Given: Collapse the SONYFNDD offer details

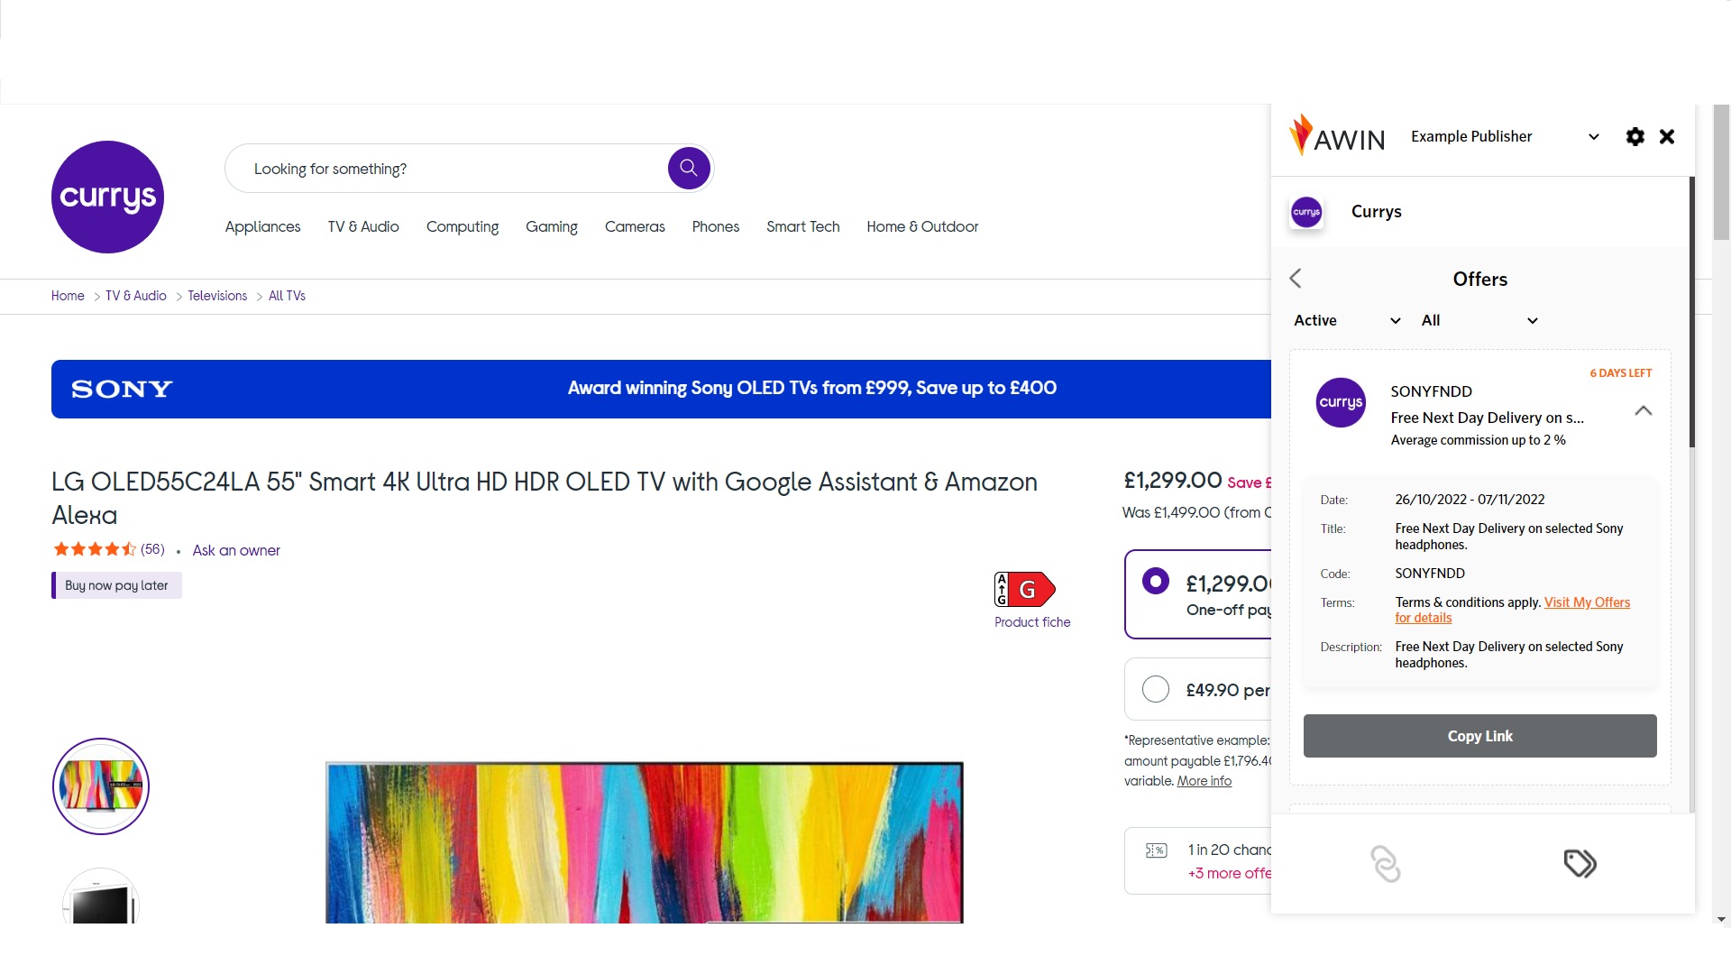Looking at the screenshot, I should click(1643, 411).
